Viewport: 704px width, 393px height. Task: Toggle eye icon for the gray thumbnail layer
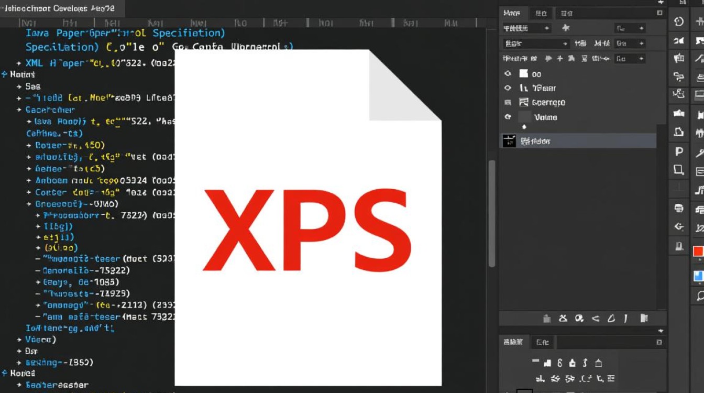point(507,117)
